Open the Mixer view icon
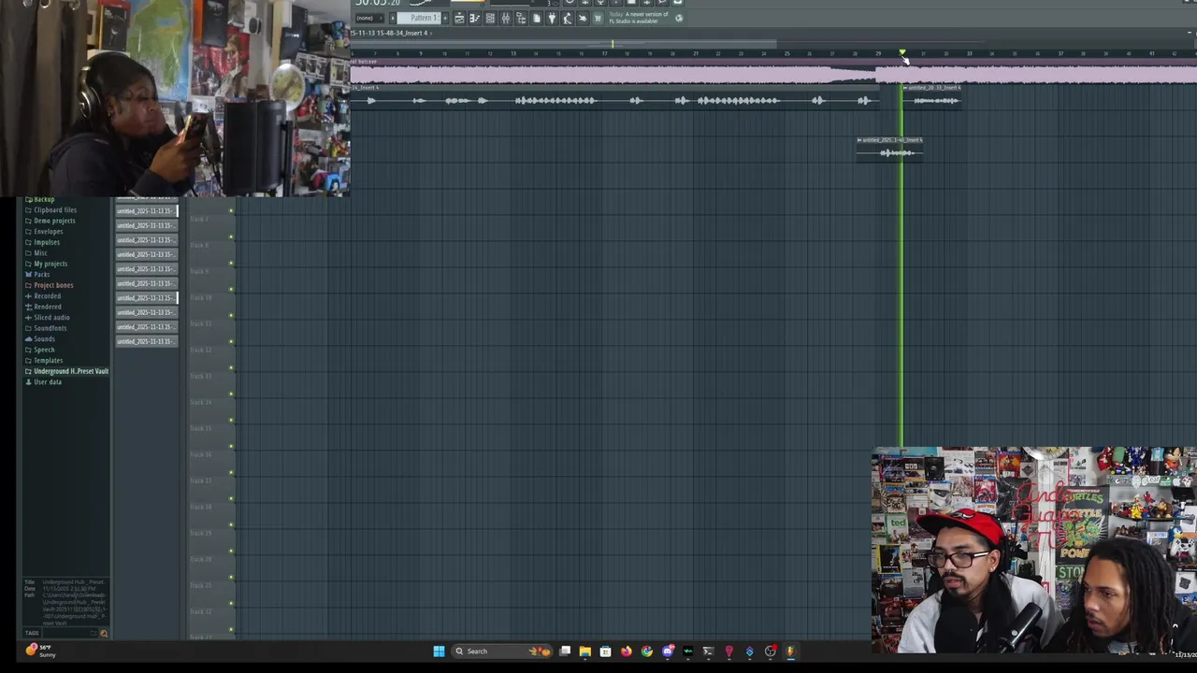Image resolution: width=1197 pixels, height=673 pixels. coord(506,18)
